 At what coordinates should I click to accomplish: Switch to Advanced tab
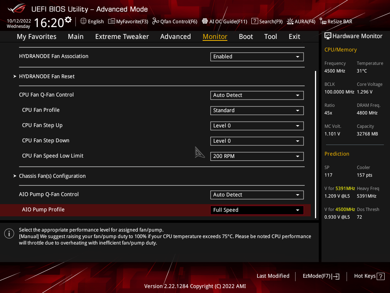click(175, 37)
